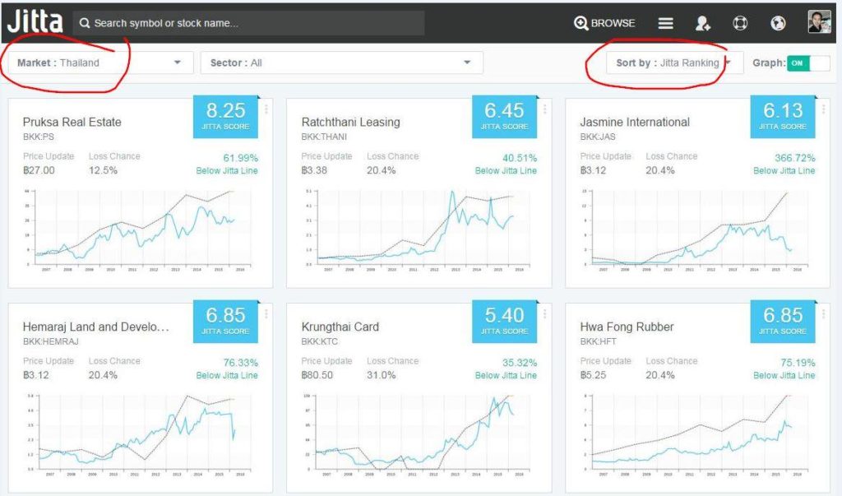Click the 31.0% loss chance value

[382, 375]
